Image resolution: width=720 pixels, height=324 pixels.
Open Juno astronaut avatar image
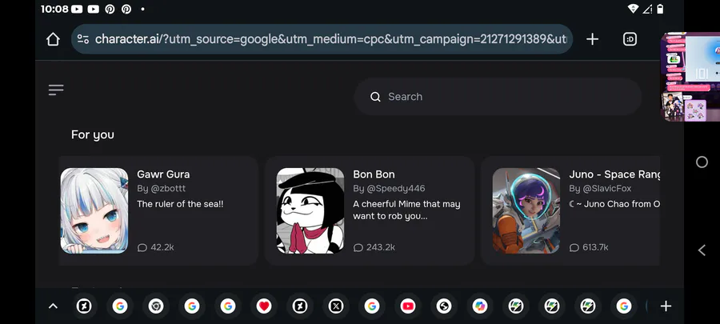[x=526, y=210]
